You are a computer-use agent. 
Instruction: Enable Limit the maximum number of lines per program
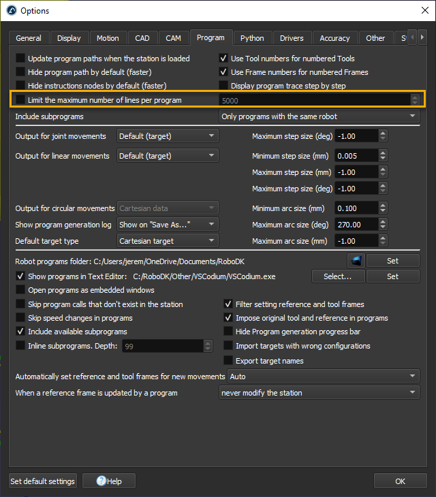tap(21, 100)
